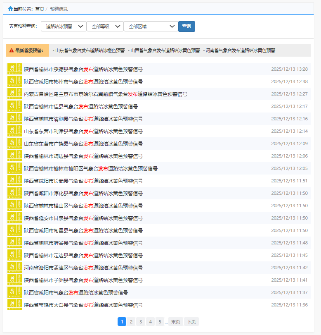Click warning icon beside 绥德县 alert
Viewport: 321px width, 335px height.
point(14,69)
